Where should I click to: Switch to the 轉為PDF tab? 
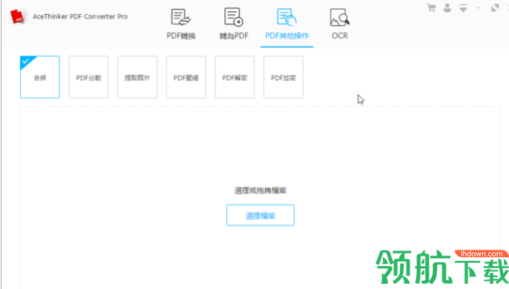click(234, 24)
